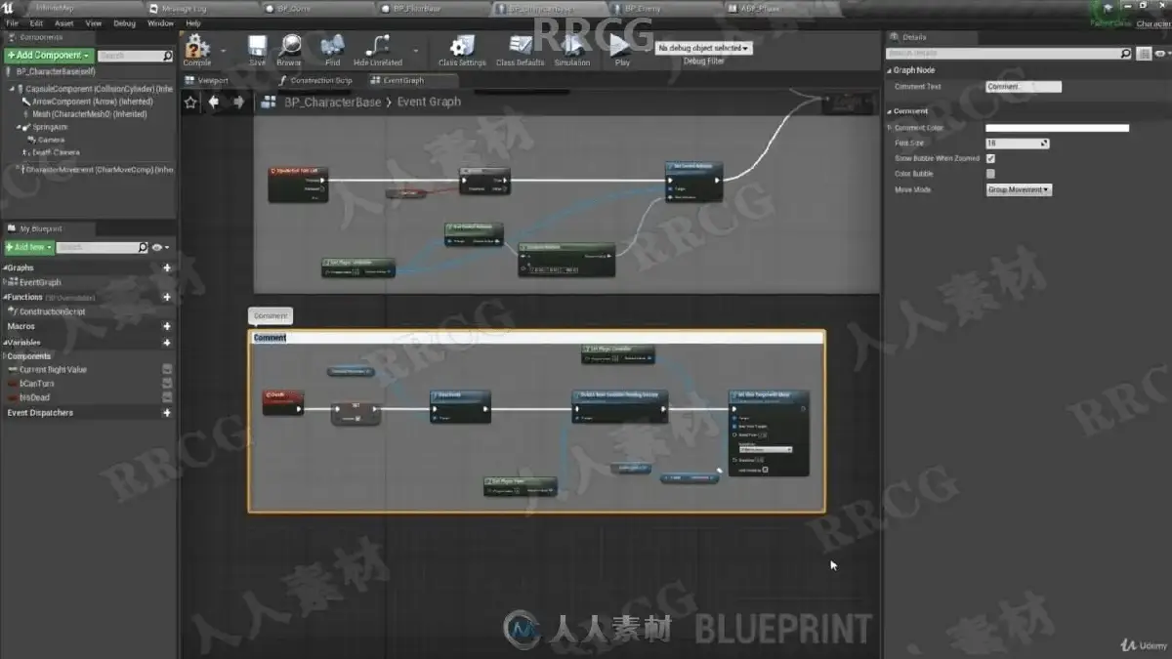Switch to Construction Script tab

point(315,80)
